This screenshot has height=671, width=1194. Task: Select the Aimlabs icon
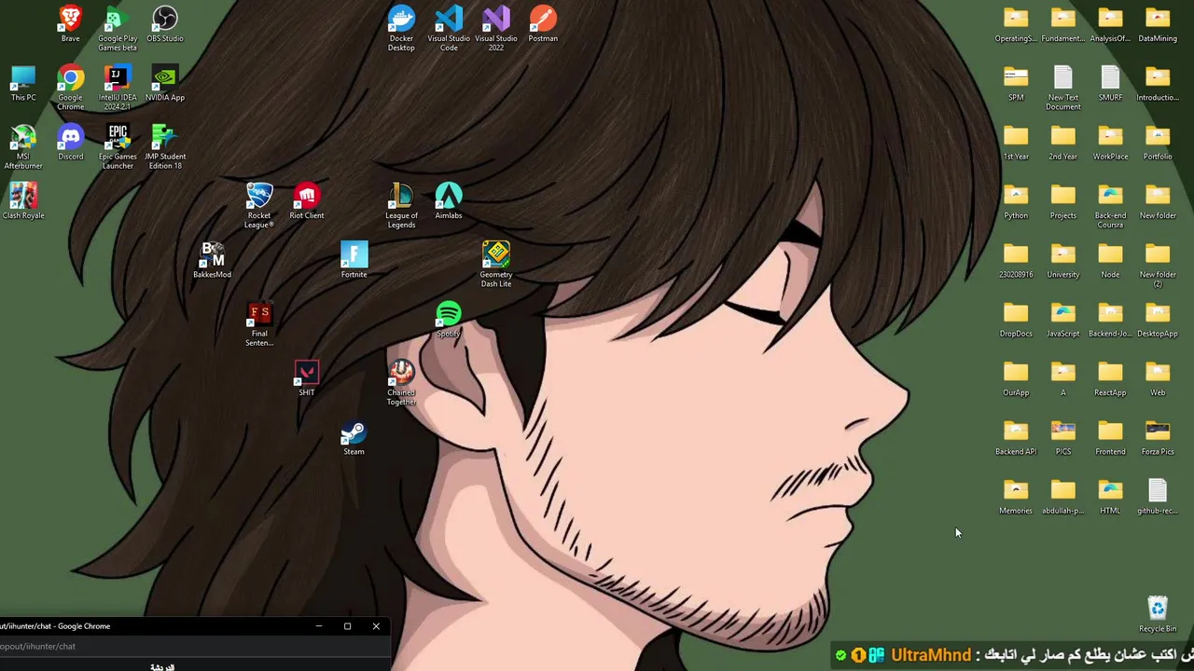[x=449, y=200]
